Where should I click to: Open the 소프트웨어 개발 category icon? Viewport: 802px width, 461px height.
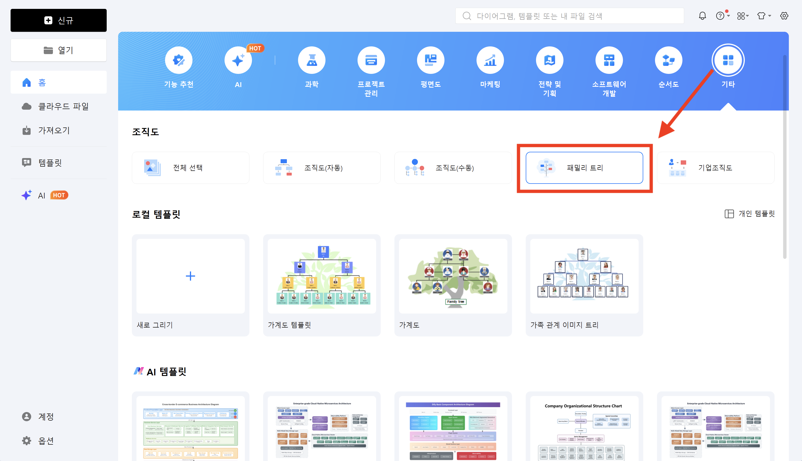click(609, 60)
